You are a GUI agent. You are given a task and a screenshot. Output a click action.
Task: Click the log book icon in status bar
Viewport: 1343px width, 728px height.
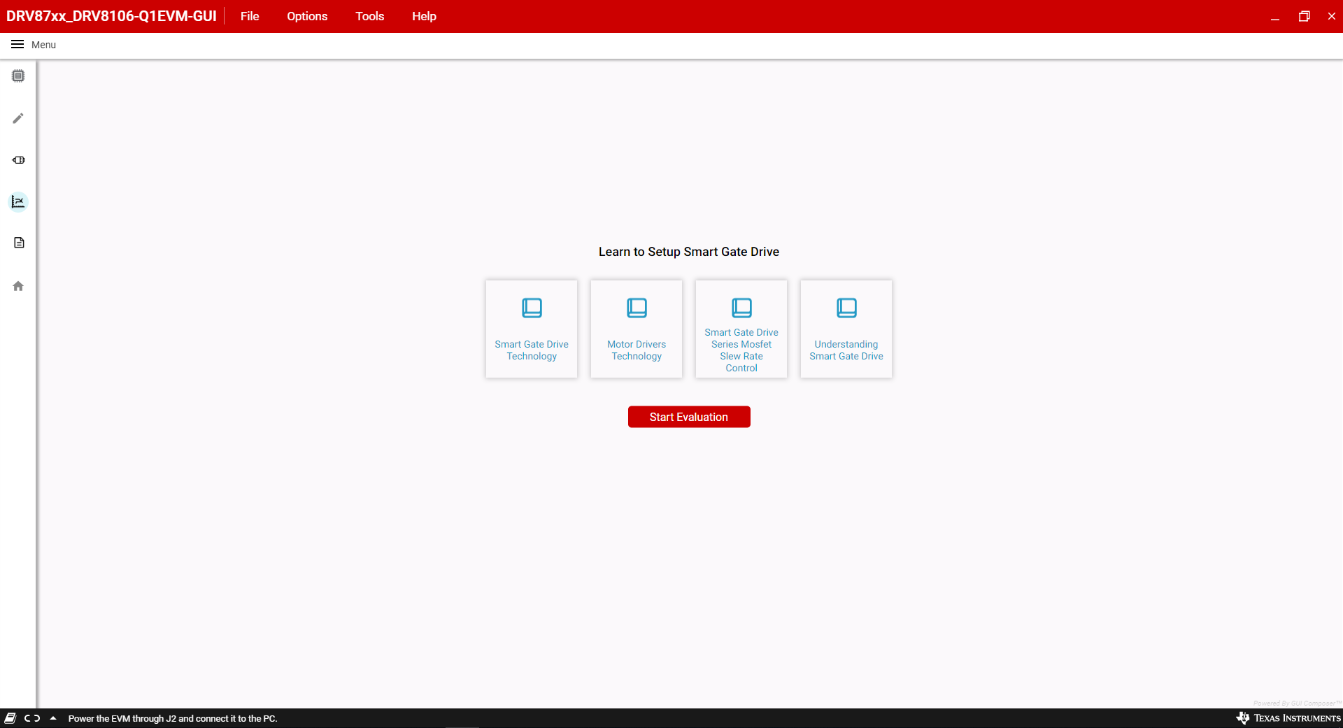(10, 718)
